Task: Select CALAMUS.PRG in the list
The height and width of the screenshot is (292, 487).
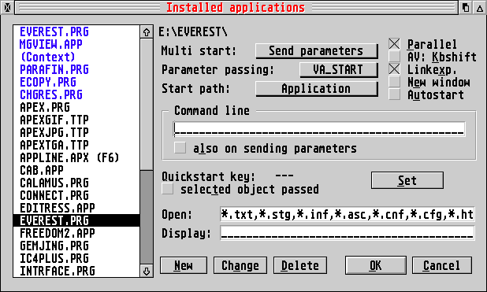Action: coord(76,183)
